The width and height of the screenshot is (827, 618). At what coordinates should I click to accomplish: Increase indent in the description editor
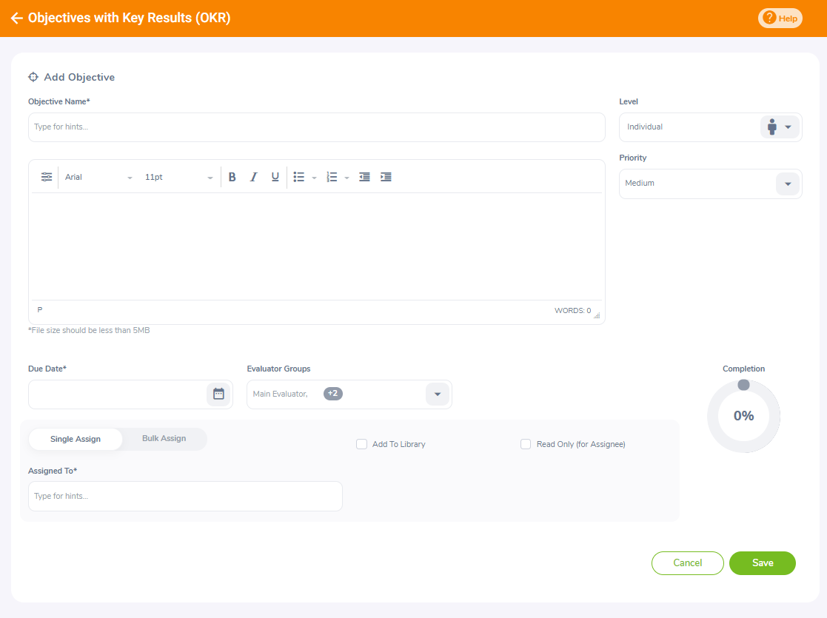(x=385, y=176)
